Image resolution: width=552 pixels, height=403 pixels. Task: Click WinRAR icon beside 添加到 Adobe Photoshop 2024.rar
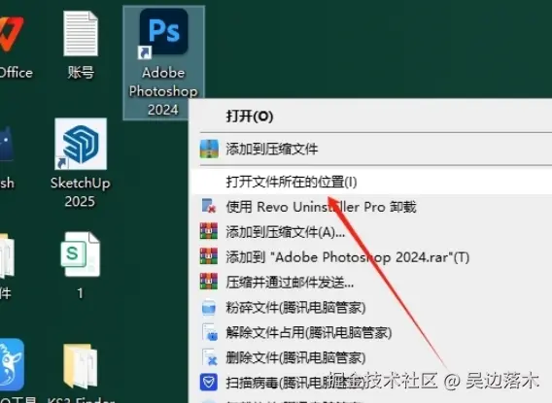209,256
